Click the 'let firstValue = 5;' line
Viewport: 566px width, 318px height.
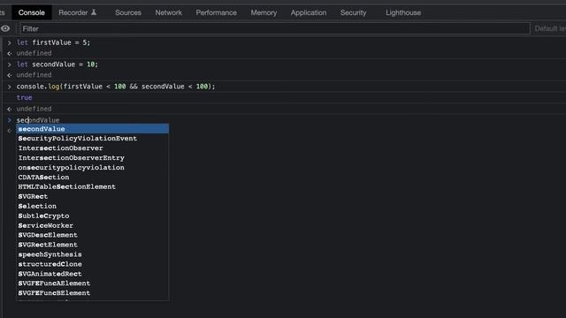pos(53,42)
